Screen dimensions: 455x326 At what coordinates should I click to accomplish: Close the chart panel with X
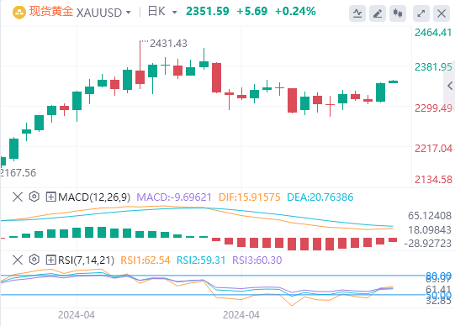click(442, 13)
